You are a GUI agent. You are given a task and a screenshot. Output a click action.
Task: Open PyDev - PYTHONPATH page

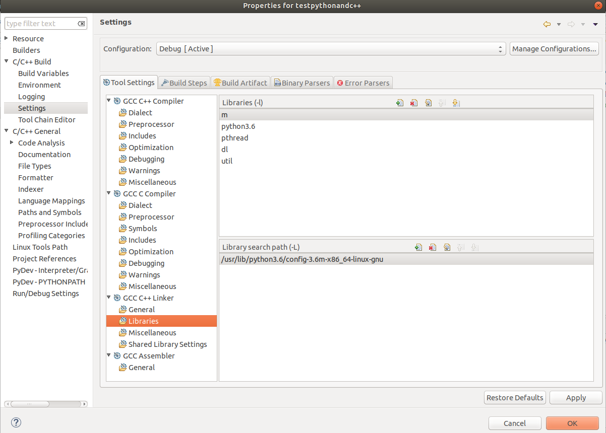pos(49,282)
